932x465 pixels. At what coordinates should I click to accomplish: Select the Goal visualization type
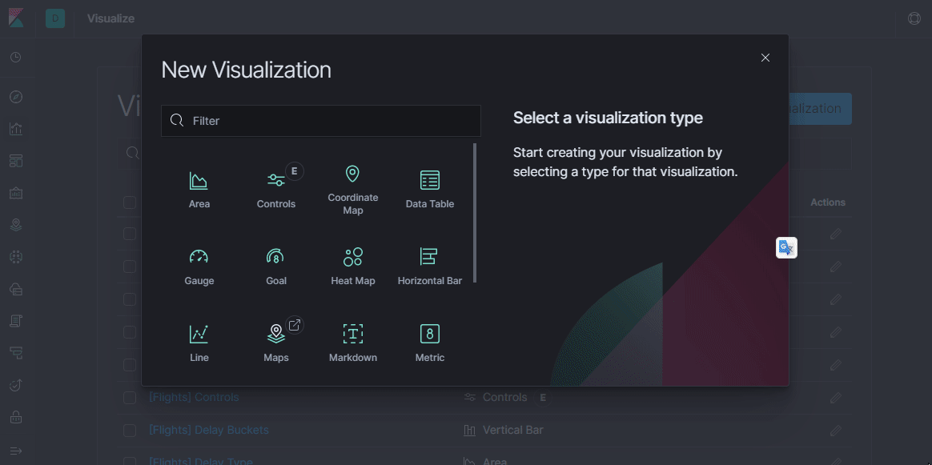pos(276,267)
